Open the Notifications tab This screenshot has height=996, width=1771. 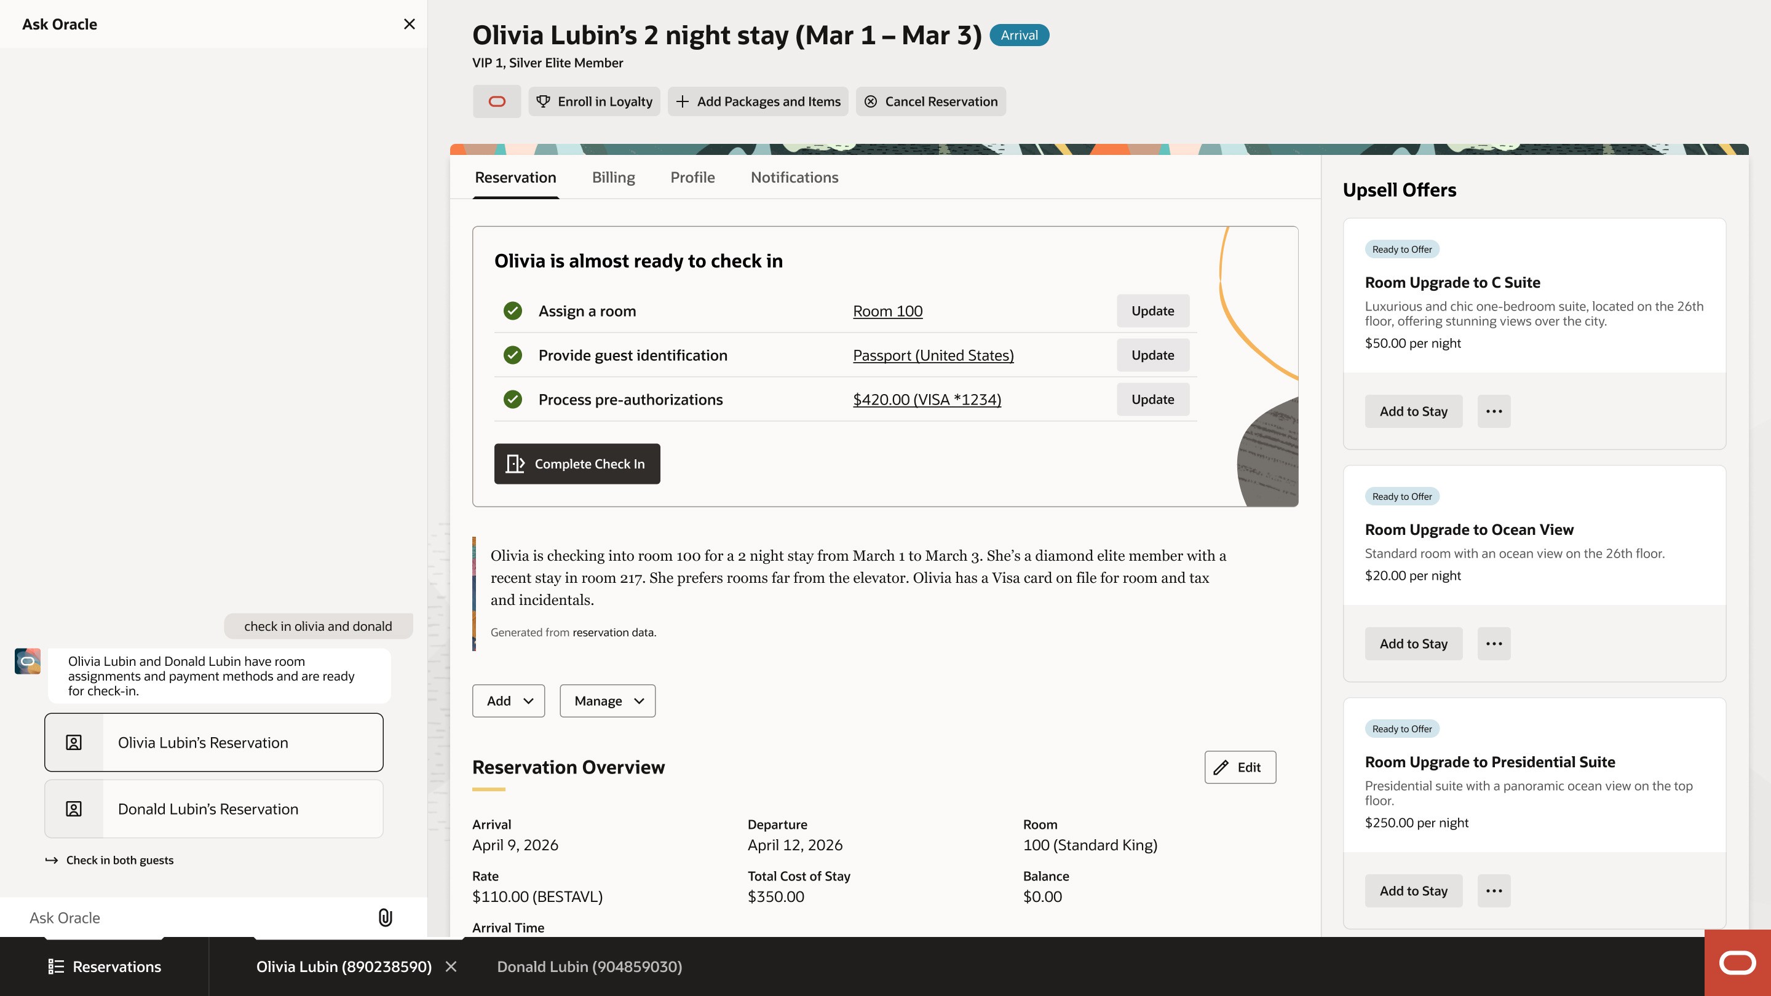coord(794,177)
